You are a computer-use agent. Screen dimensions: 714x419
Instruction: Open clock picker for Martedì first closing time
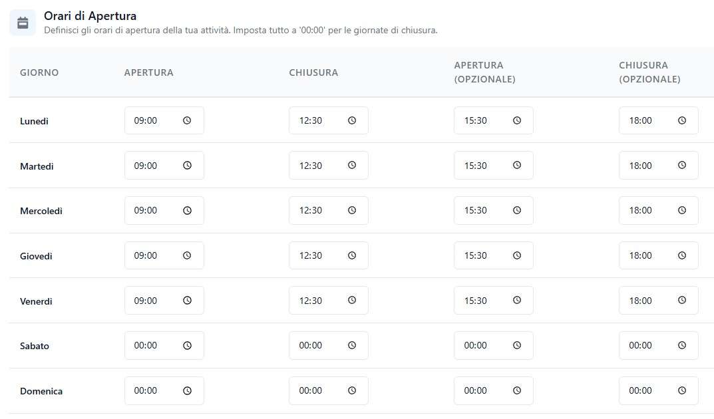click(x=352, y=166)
